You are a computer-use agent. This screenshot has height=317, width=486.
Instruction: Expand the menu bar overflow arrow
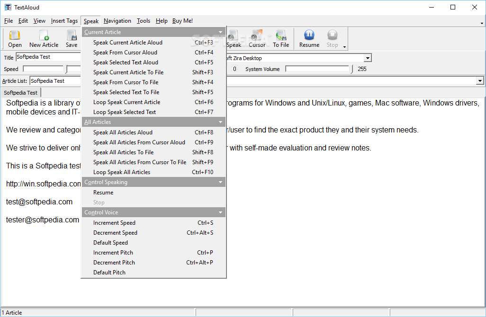(482, 23)
